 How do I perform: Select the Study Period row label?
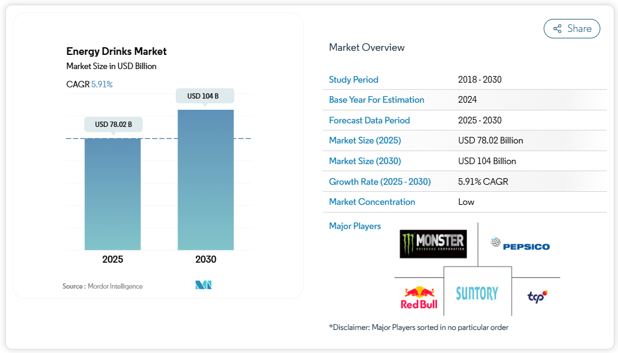[354, 80]
